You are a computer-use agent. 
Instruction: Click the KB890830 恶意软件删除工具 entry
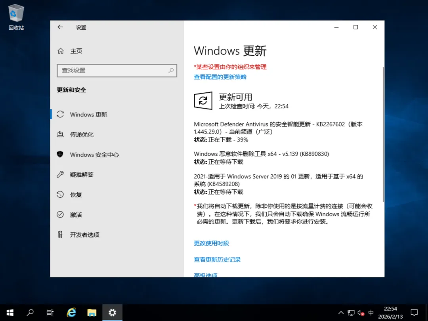261,154
